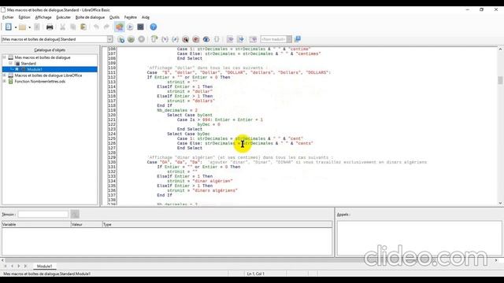Click the editor scroll-up arrow
This screenshot has width=504, height=283.
point(500,49)
